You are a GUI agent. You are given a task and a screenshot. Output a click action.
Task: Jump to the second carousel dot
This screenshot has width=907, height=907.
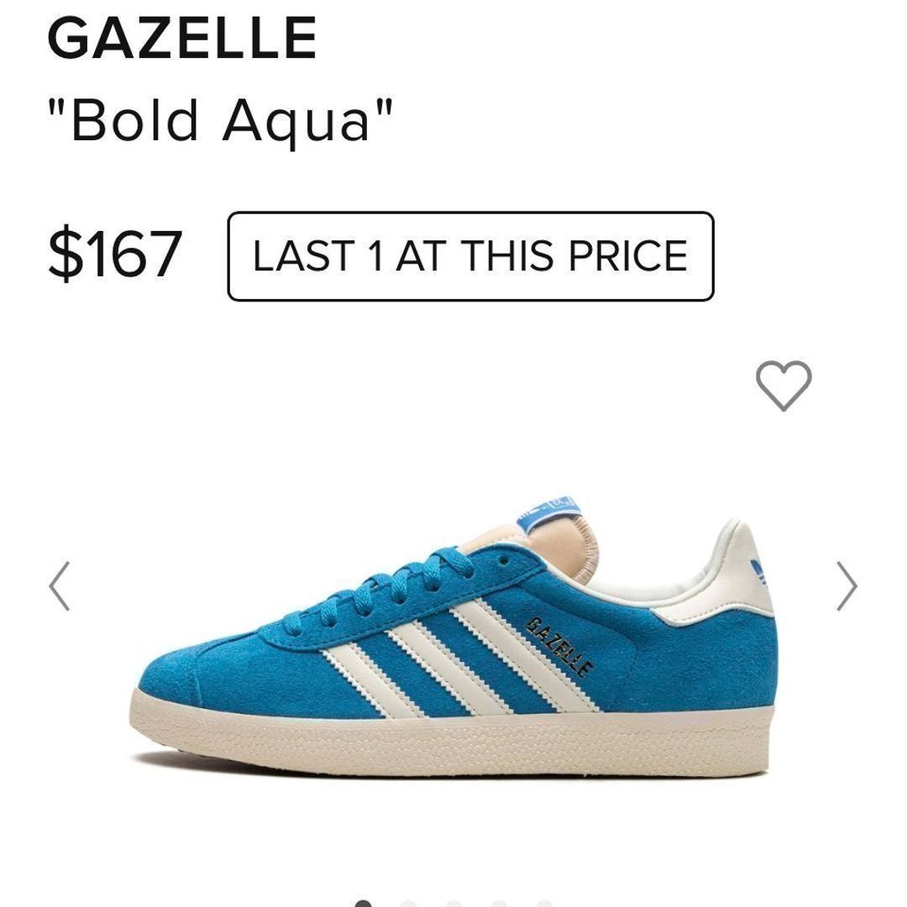[408, 903]
